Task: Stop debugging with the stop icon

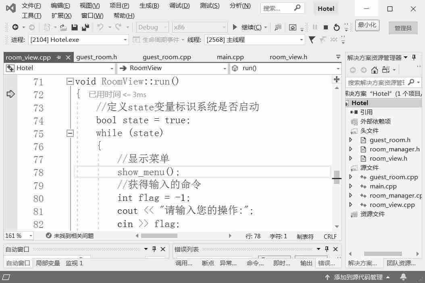Action: (x=326, y=27)
